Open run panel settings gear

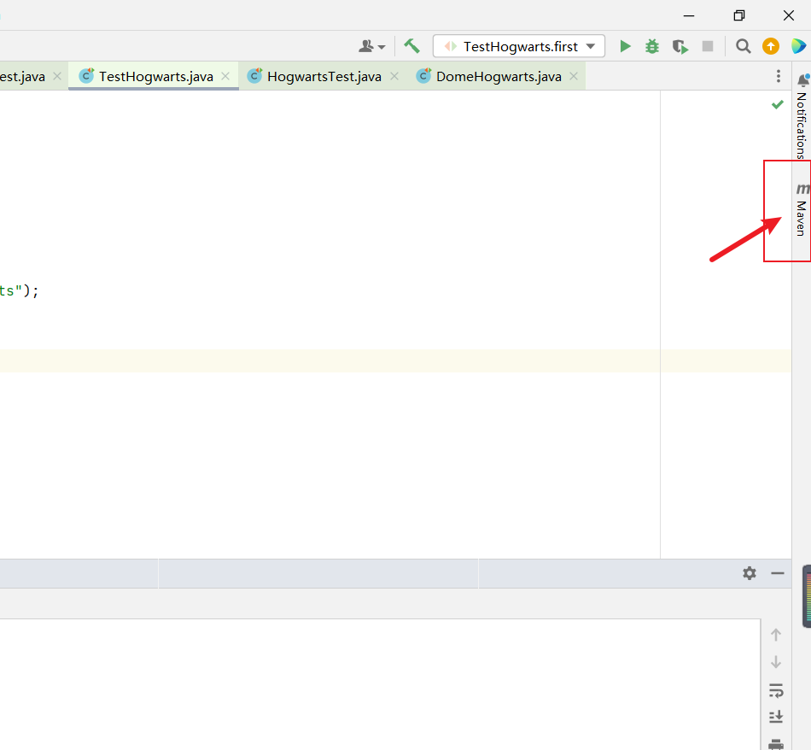click(x=750, y=573)
